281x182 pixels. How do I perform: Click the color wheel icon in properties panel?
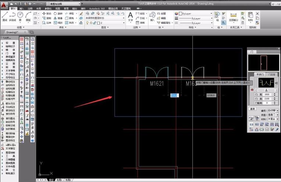click(176, 14)
